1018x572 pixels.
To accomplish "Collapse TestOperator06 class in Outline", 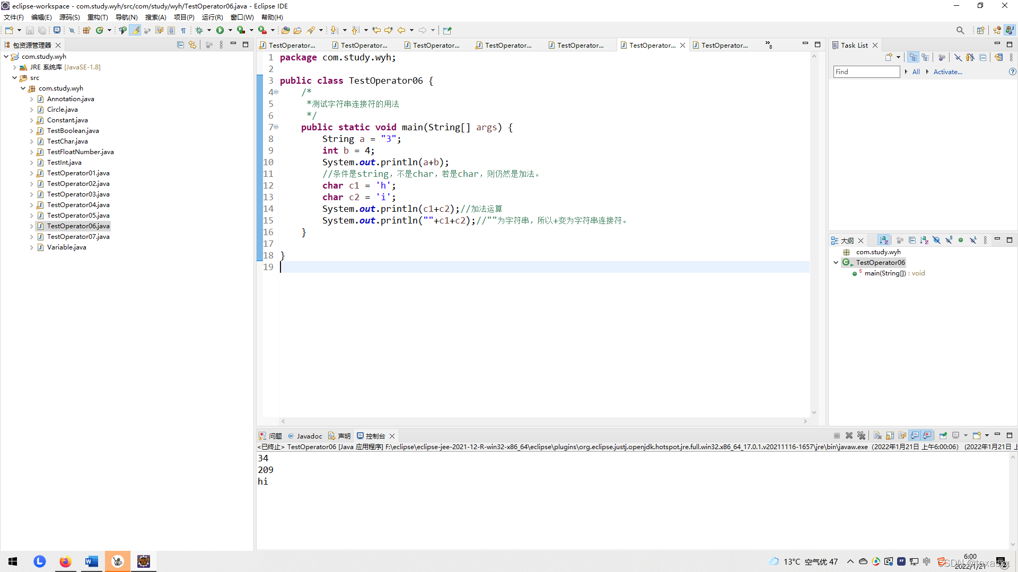I will (836, 263).
